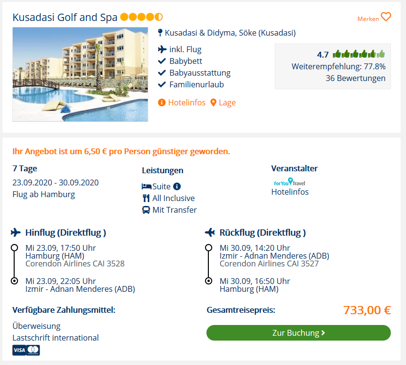Image resolution: width=406 pixels, height=365 pixels.
Task: Click the 36 Bewertungen rating box
Action: (332, 66)
